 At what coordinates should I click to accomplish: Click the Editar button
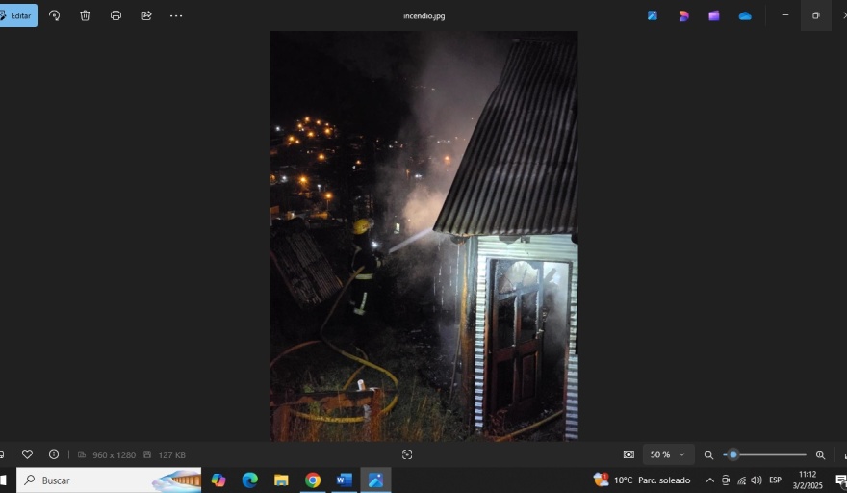(16, 15)
